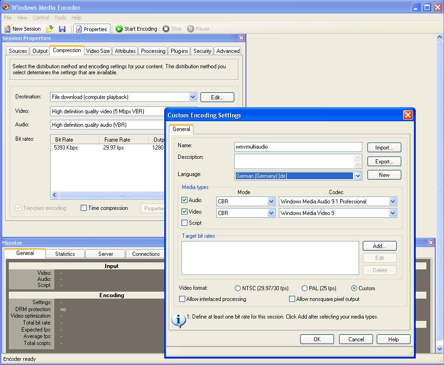Switch to the Attributes tab

125,51
